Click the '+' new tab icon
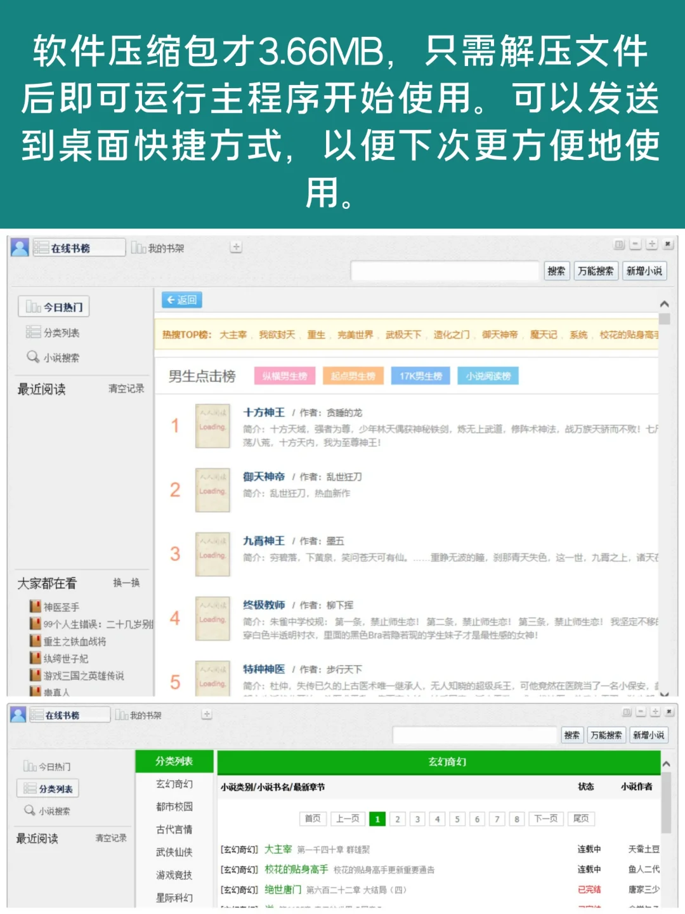 pyautogui.click(x=235, y=246)
